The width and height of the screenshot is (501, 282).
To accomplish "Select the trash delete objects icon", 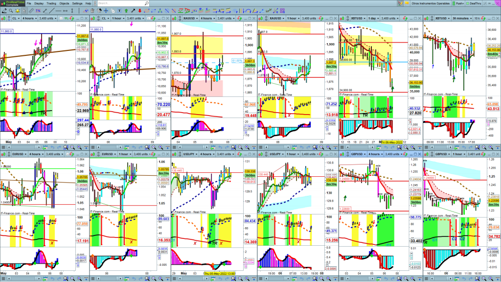I will tap(92, 11).
